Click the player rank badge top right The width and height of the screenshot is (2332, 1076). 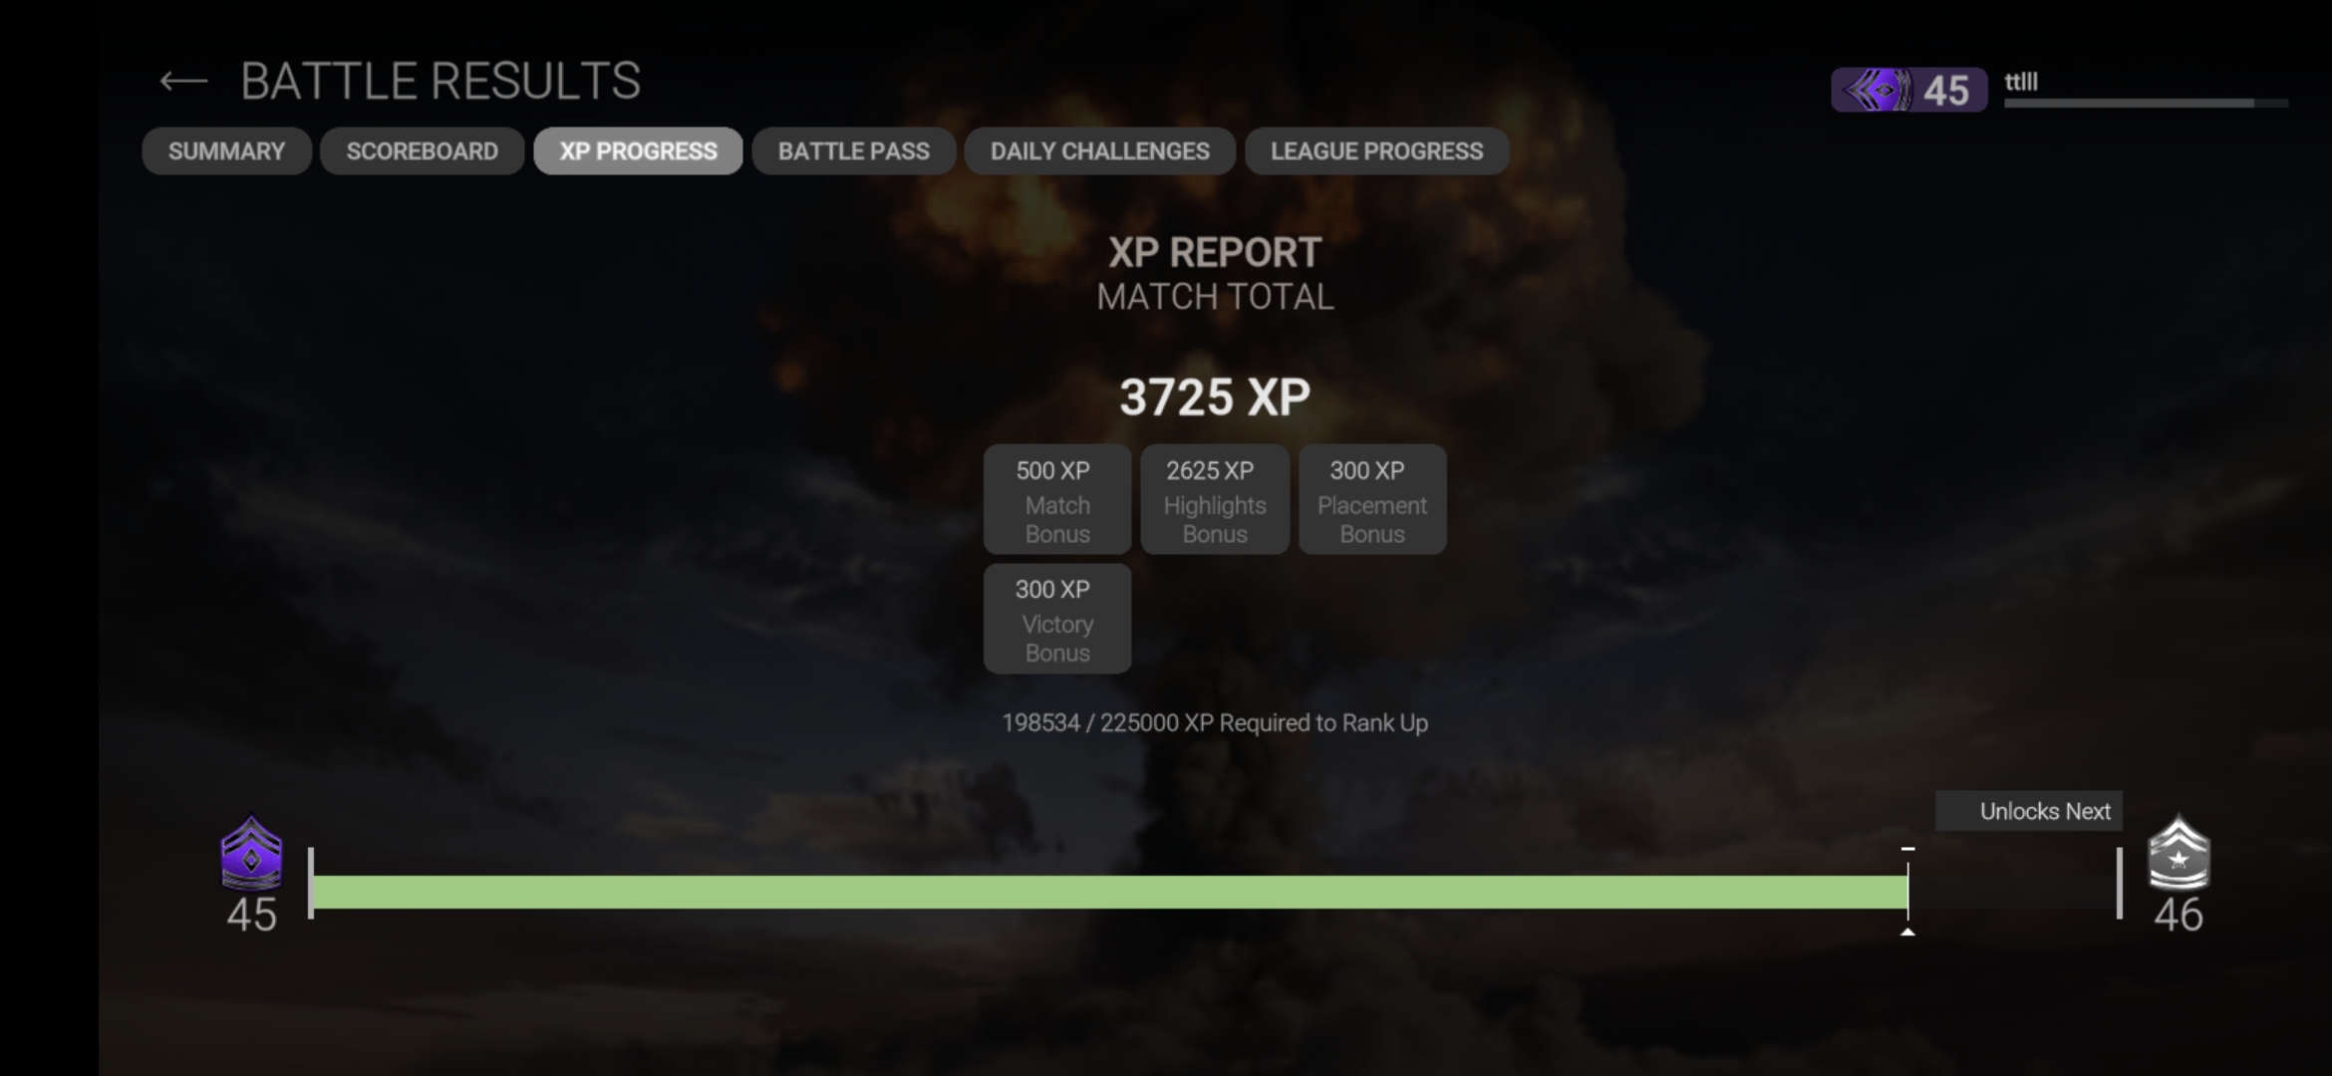click(1908, 91)
